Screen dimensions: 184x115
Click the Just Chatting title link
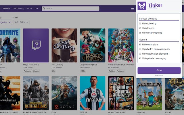[x=57, y=64]
